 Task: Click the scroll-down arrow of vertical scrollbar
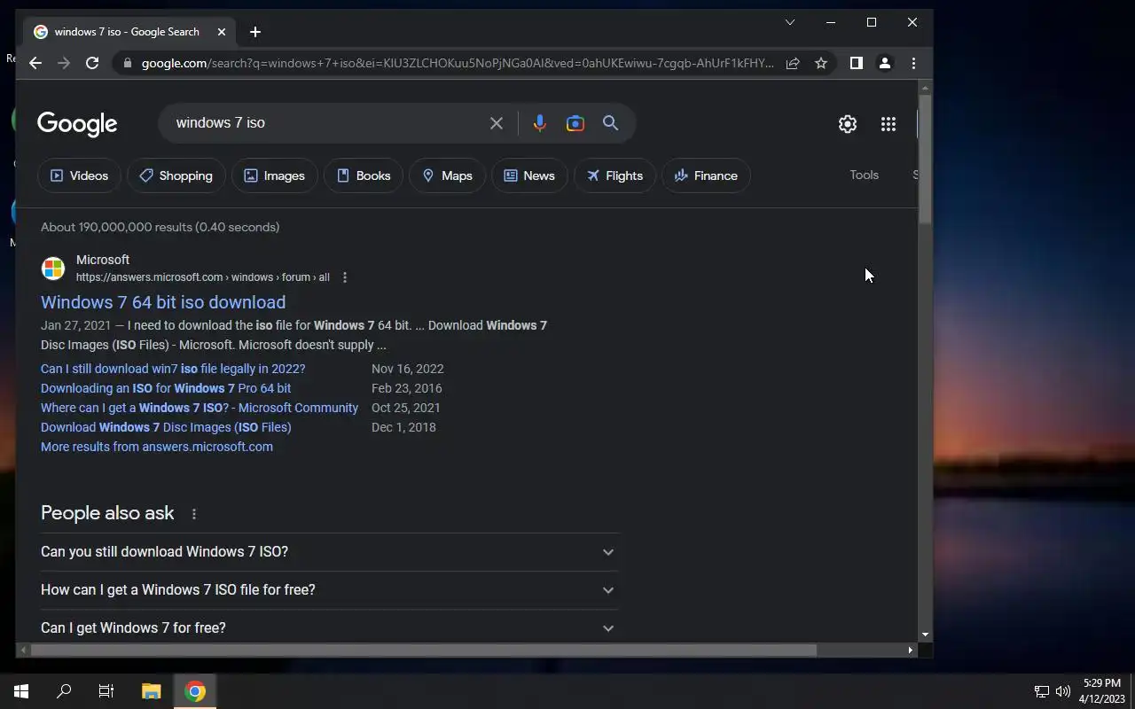[925, 635]
